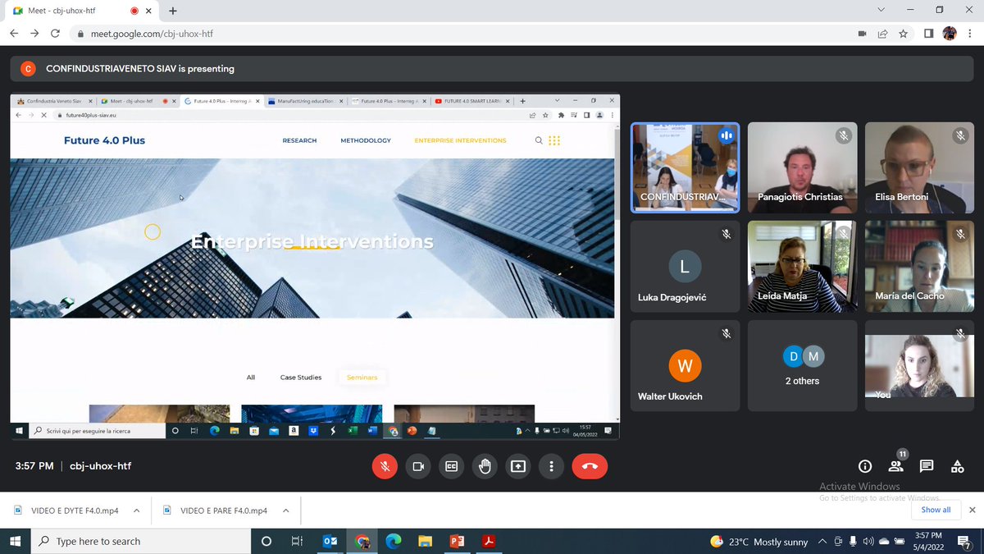Open the Windows Start menu
The width and height of the screenshot is (984, 554).
pyautogui.click(x=15, y=541)
